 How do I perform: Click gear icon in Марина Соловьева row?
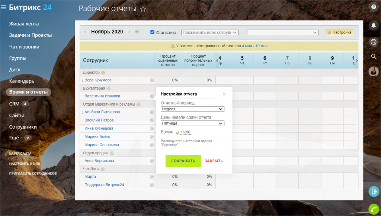(152, 145)
